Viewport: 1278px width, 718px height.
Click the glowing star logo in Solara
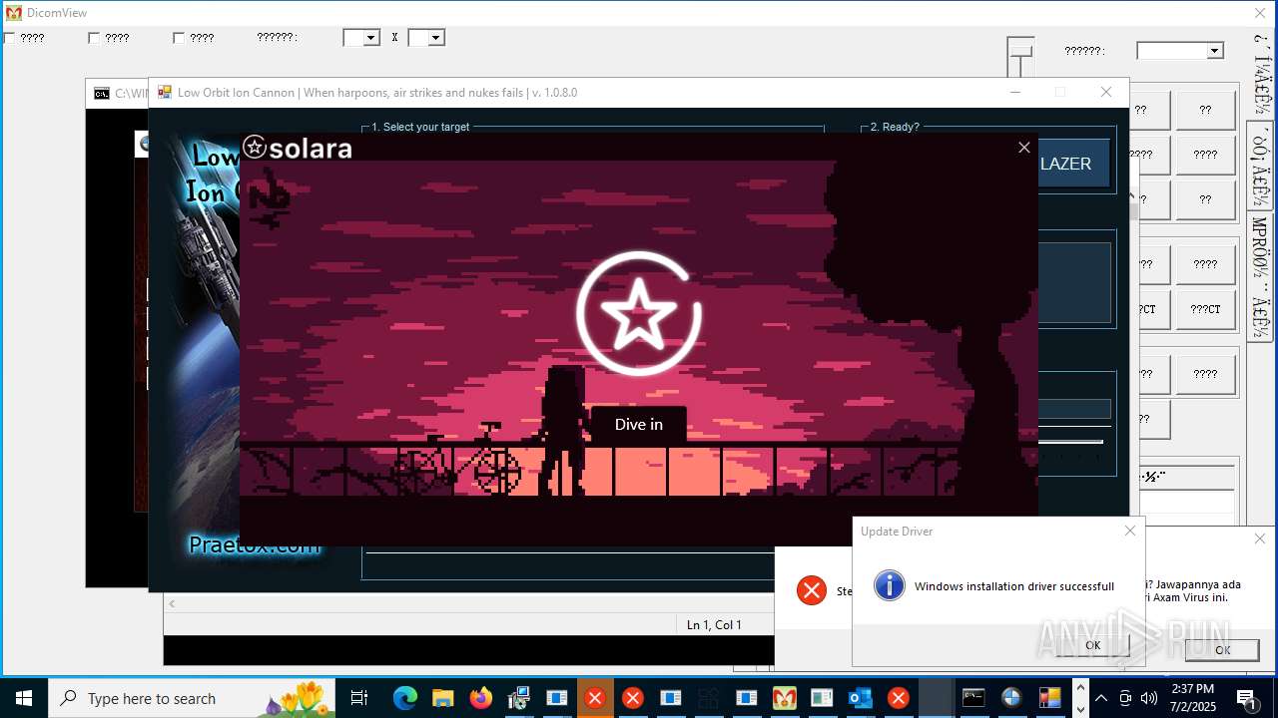click(639, 314)
